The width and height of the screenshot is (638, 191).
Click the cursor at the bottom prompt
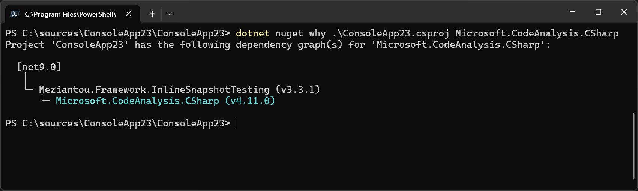tap(236, 123)
